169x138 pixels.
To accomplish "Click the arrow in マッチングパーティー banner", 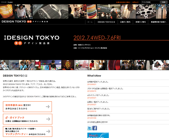I will [48, 132].
